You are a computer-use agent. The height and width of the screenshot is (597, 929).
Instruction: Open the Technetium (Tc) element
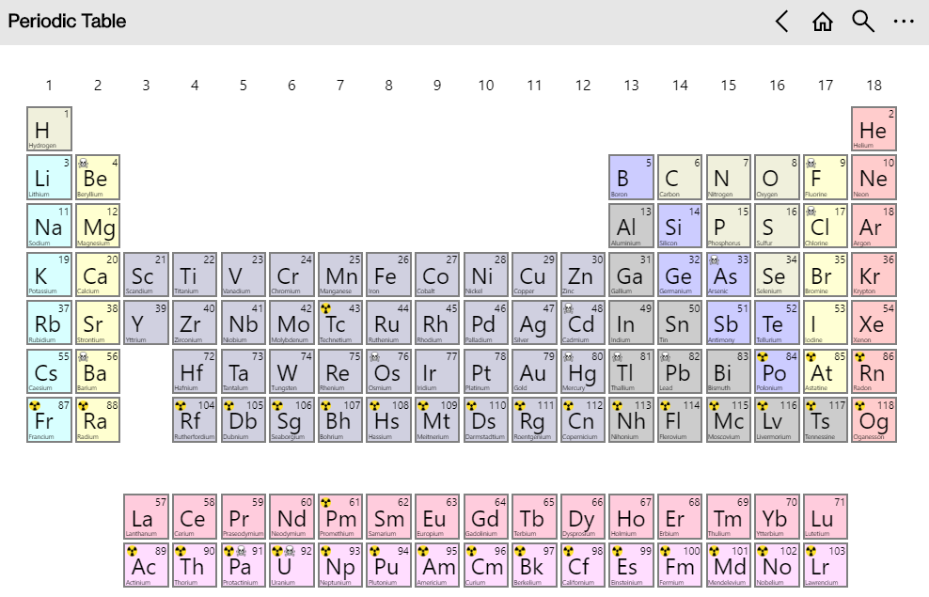click(x=339, y=322)
